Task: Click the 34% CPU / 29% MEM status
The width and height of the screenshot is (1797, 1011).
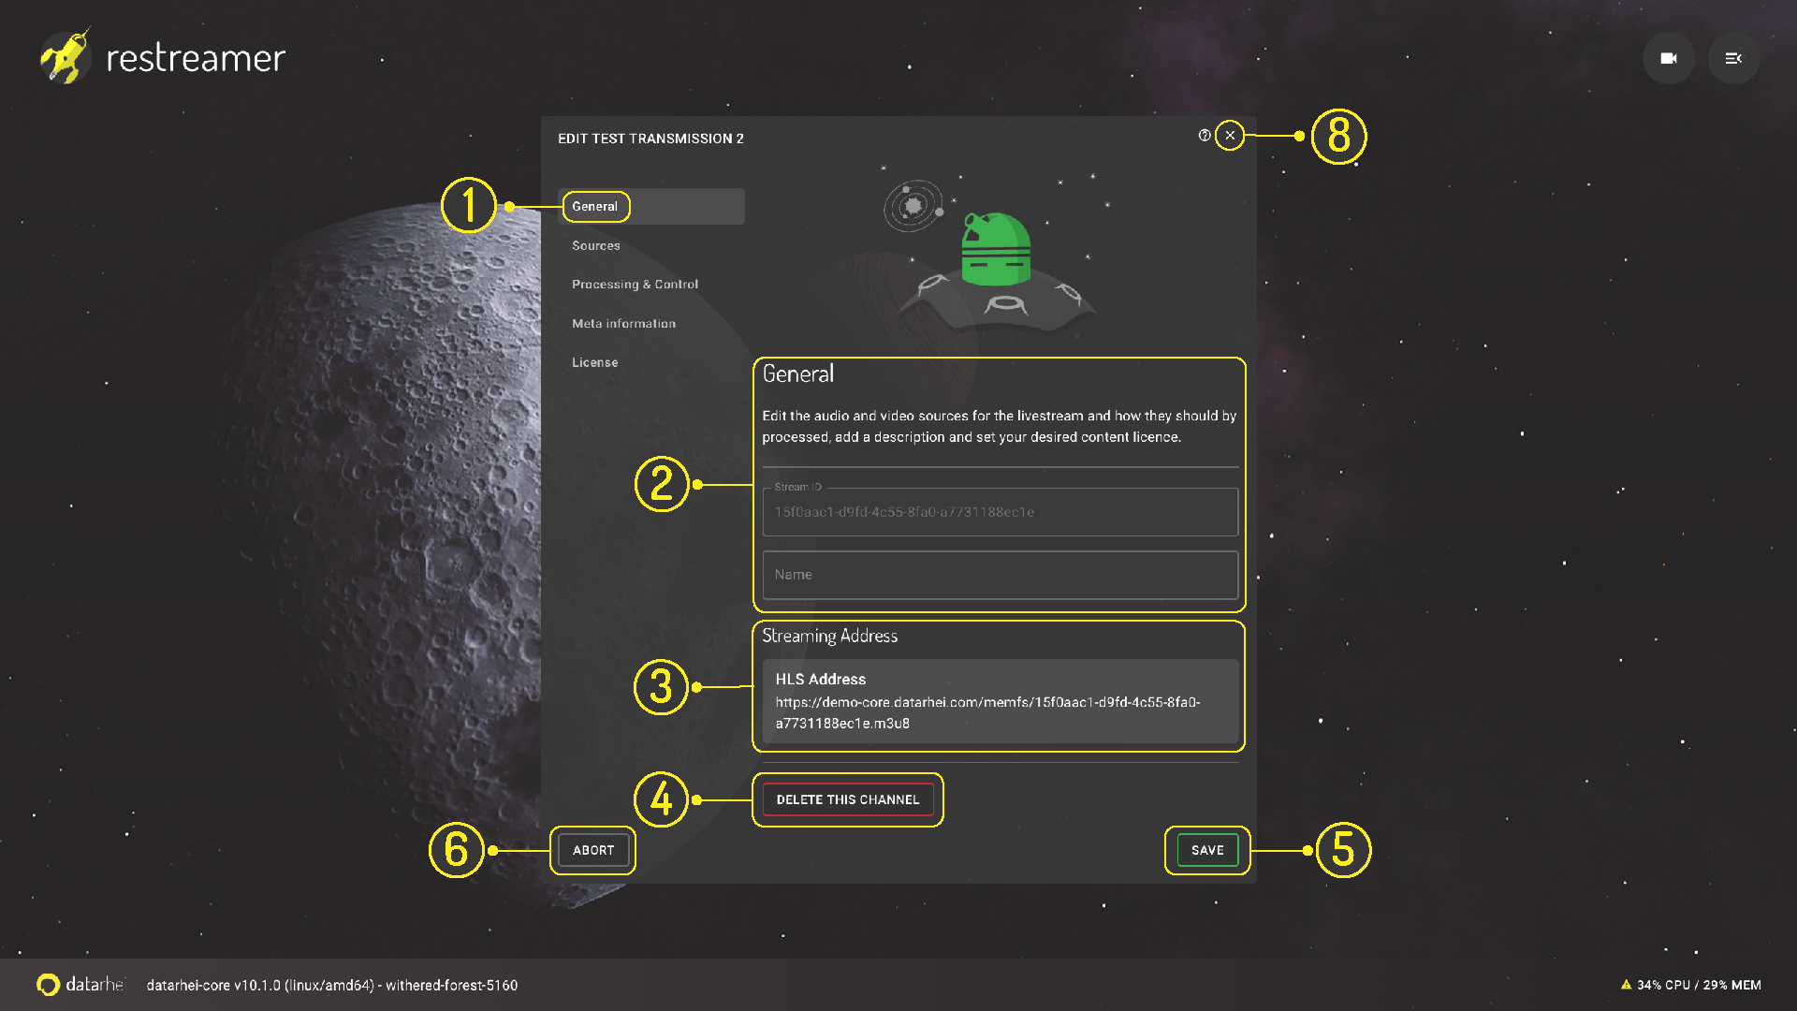Action: click(x=1699, y=985)
